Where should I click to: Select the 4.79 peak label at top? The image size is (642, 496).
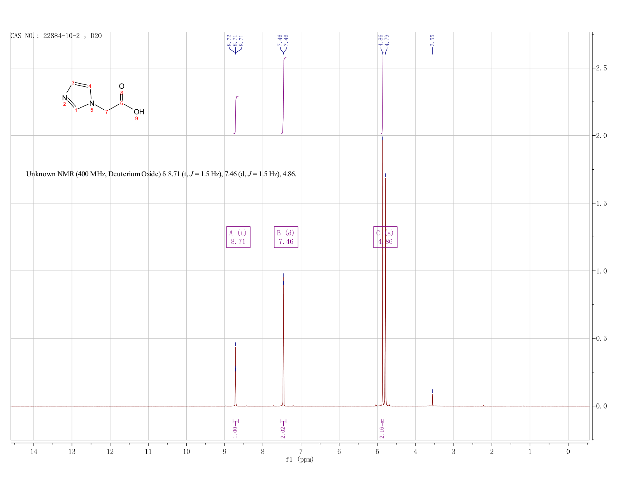pyautogui.click(x=387, y=40)
